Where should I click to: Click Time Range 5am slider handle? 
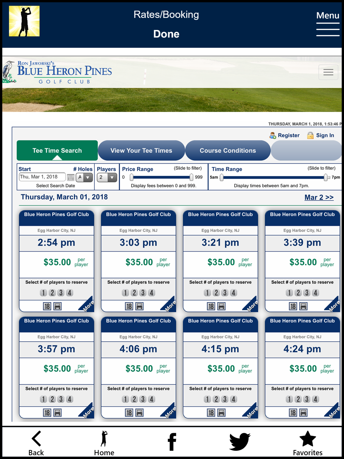click(222, 177)
